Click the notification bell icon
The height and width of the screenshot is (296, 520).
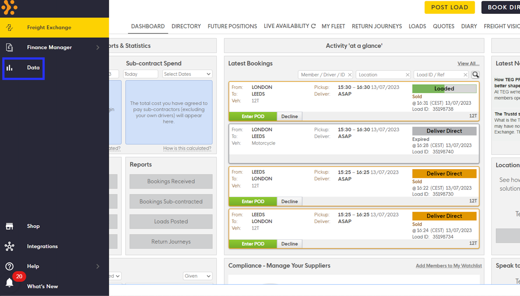coord(9,283)
